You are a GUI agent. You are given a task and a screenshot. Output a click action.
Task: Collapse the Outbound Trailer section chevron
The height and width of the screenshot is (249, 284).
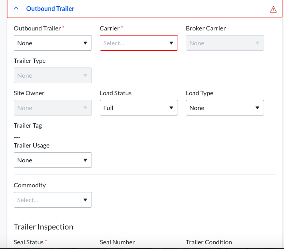tap(16, 9)
